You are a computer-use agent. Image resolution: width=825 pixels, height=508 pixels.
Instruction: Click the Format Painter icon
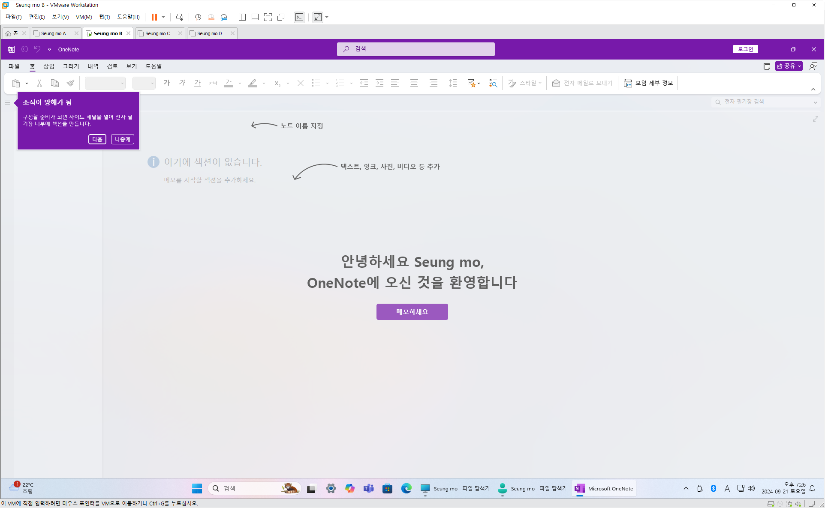[71, 83]
